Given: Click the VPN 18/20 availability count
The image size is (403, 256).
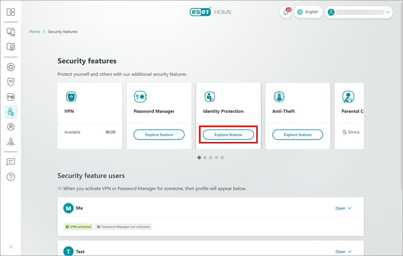Looking at the screenshot, I should point(110,132).
